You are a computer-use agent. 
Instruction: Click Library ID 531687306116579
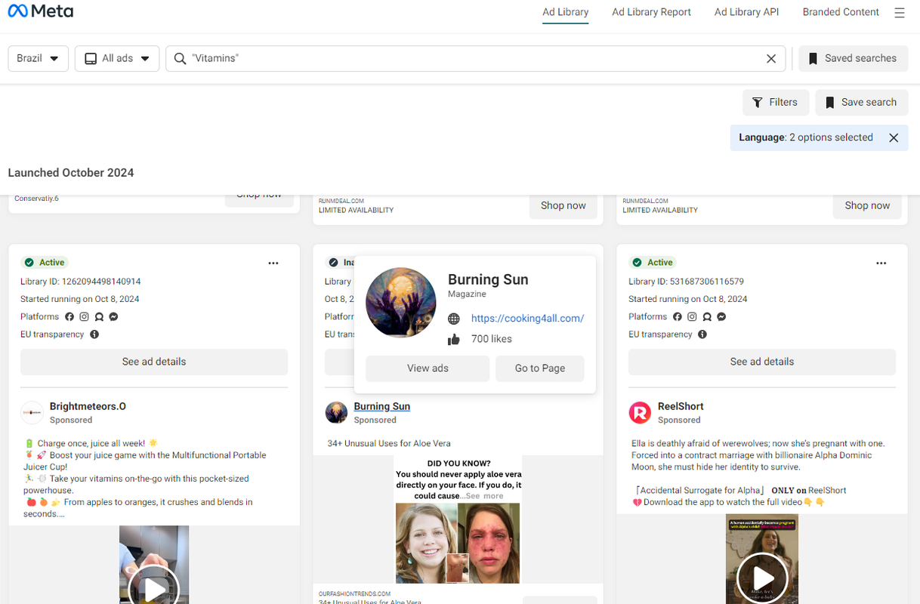pyautogui.click(x=686, y=282)
